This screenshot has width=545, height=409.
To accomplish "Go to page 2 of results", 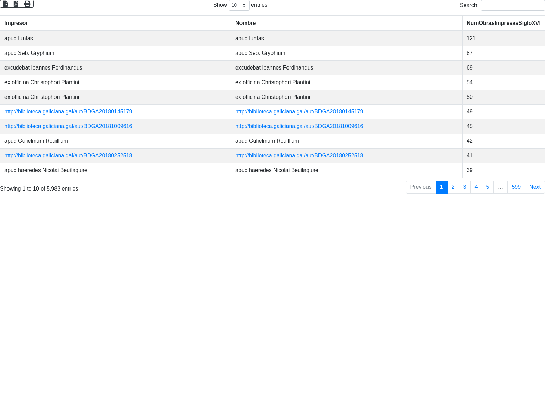I will pyautogui.click(x=453, y=187).
